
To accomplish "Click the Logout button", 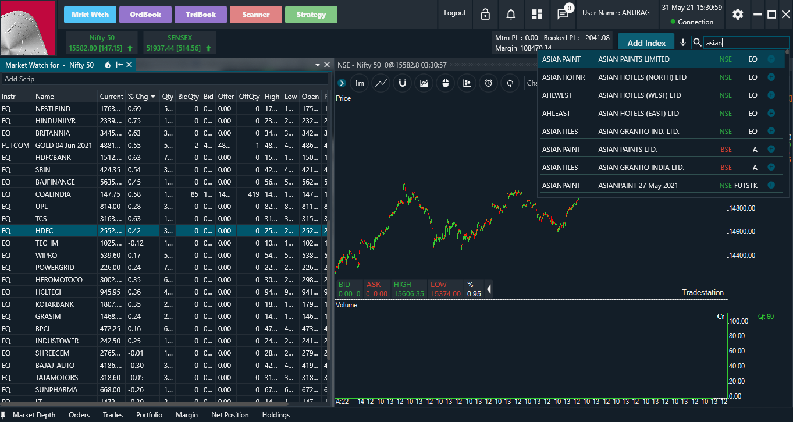I will coord(455,13).
